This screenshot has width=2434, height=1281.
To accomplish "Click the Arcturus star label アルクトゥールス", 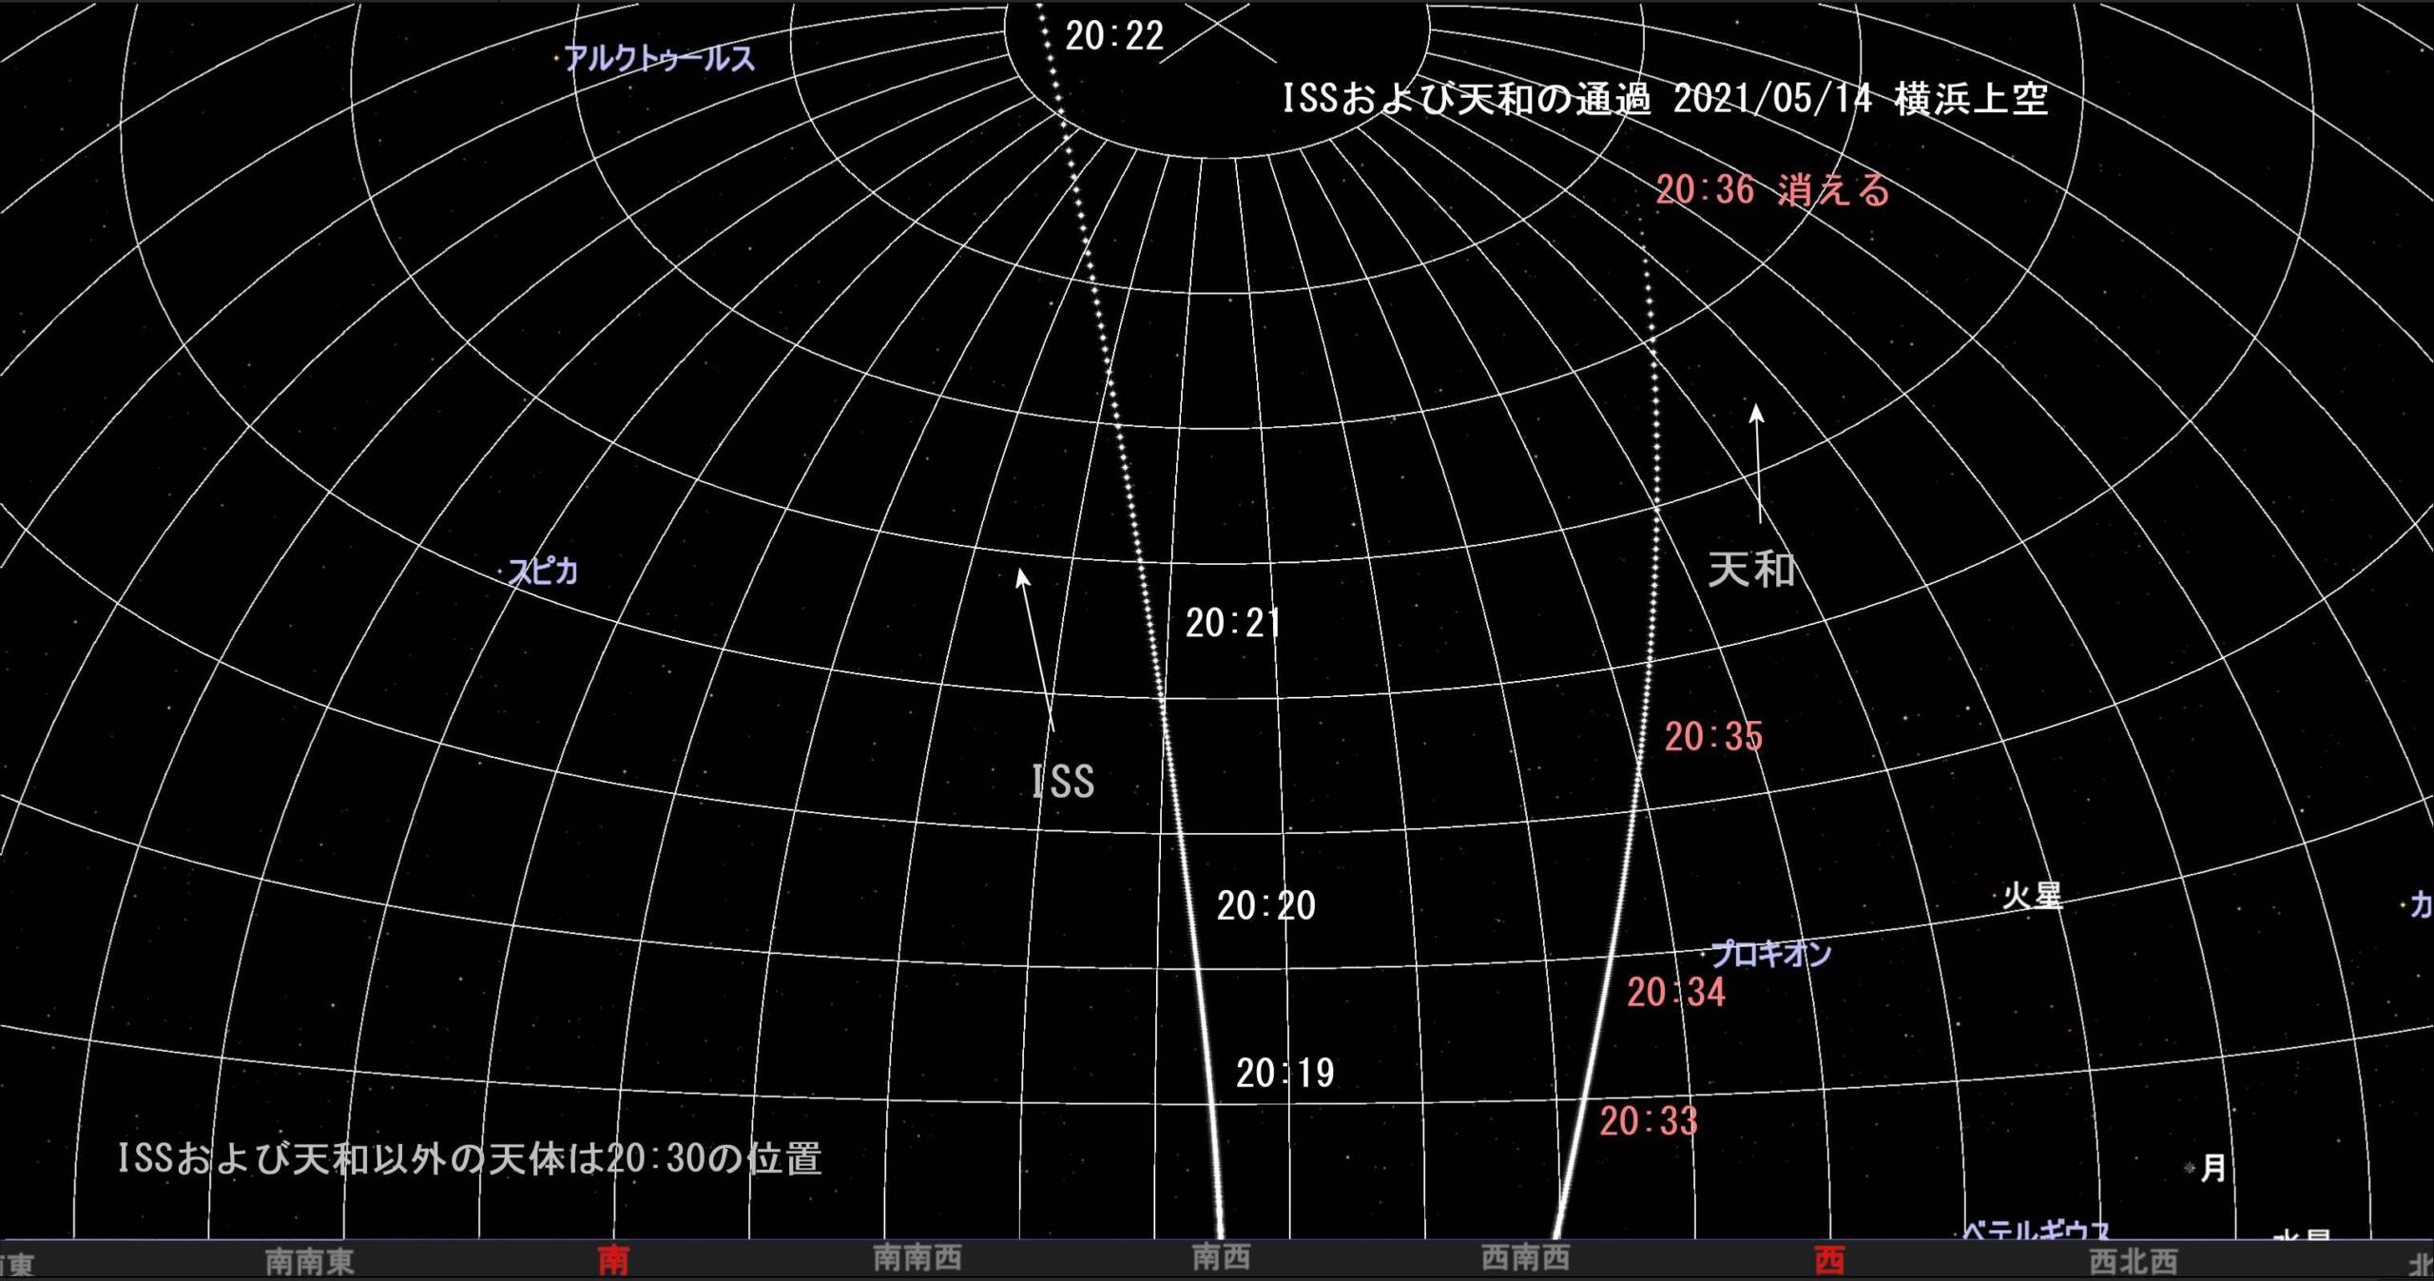I will [x=660, y=59].
